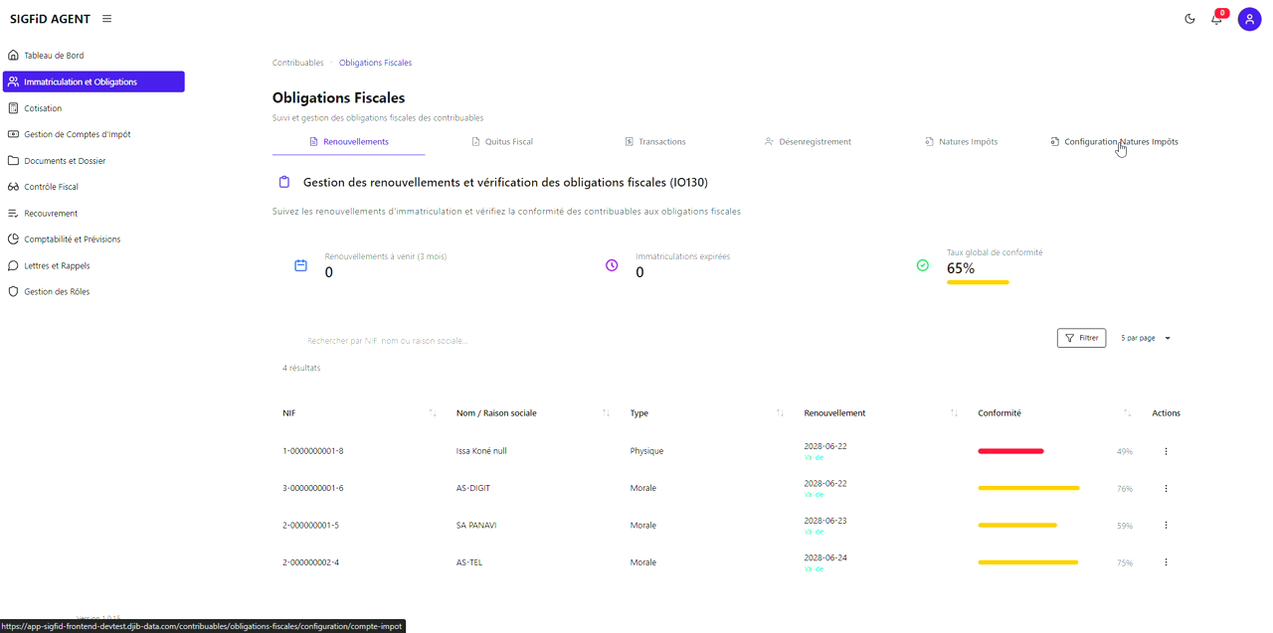The height and width of the screenshot is (633, 1273).
Task: Toggle dark mode with the moon icon
Action: [1189, 18]
